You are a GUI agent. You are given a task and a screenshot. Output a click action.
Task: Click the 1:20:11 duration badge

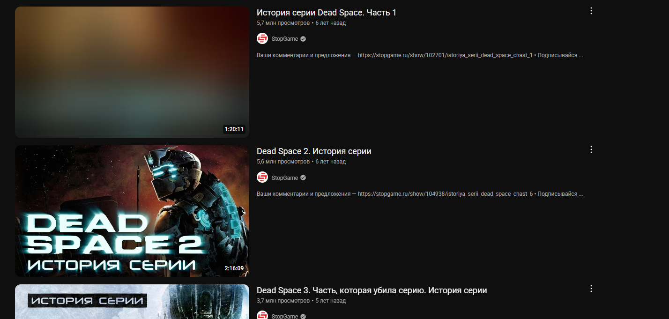pyautogui.click(x=234, y=129)
